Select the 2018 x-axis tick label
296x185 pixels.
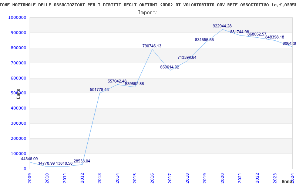(x=187, y=178)
